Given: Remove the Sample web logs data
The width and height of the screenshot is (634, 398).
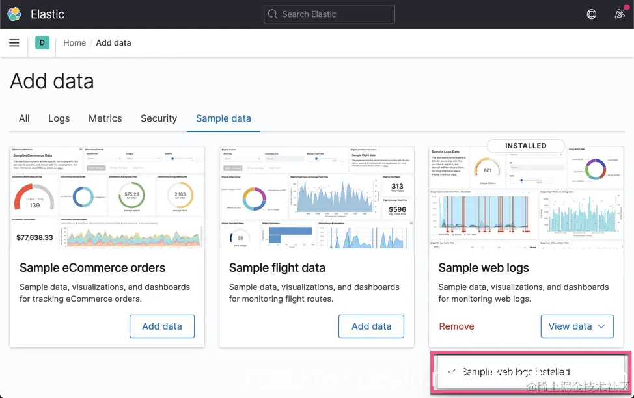Looking at the screenshot, I should pyautogui.click(x=456, y=326).
